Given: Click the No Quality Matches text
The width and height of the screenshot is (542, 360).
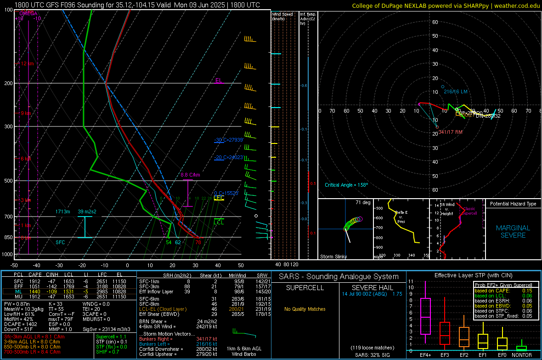Looking at the screenshot, I should click(x=305, y=309).
